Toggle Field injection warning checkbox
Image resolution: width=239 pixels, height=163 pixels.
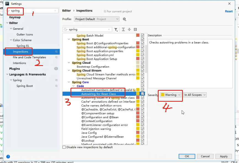(143, 129)
